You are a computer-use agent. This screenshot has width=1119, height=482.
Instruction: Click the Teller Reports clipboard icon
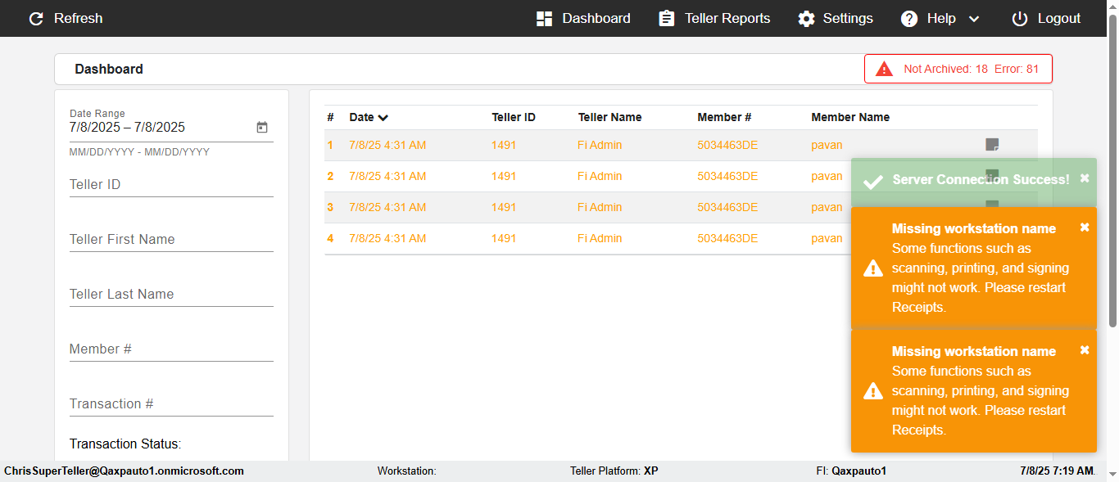[x=667, y=19]
